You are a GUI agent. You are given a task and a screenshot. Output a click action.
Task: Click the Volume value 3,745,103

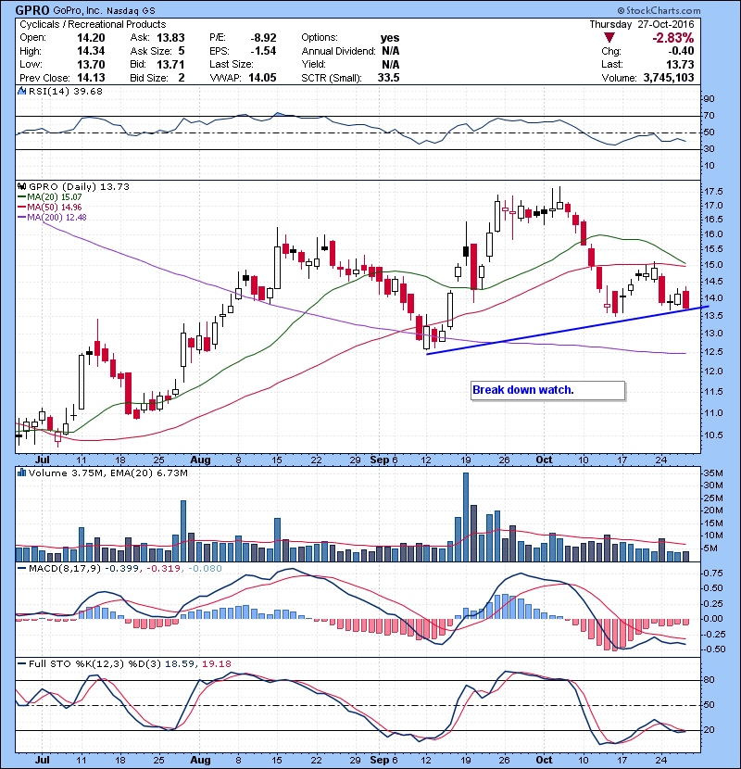(x=669, y=78)
